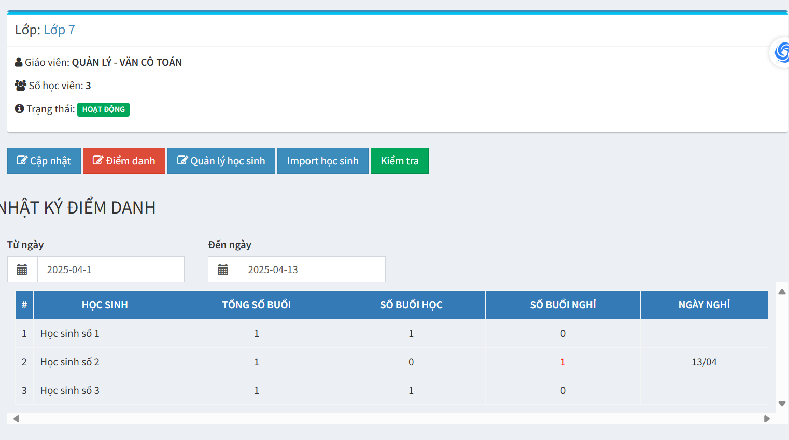Click the students group icon
Image resolution: width=789 pixels, height=440 pixels.
tap(20, 85)
